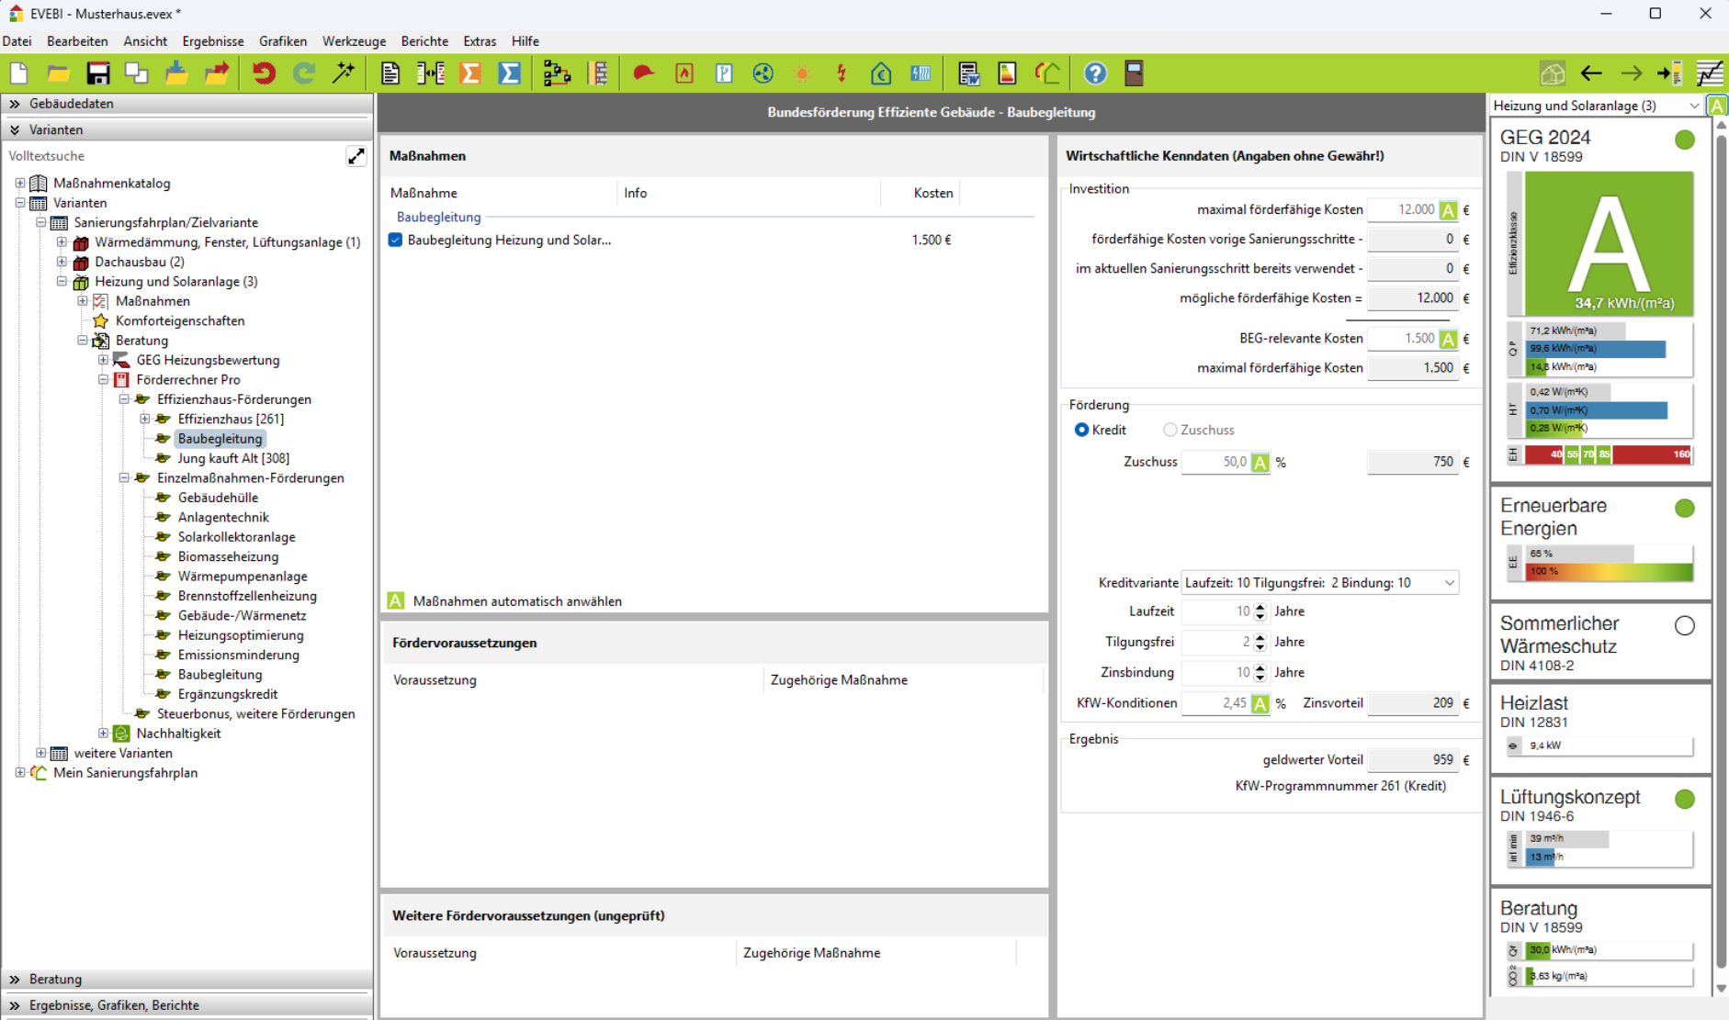1729x1020 pixels.
Task: Open the Heizung und Solaranlage variant dropdown
Action: tap(1693, 106)
